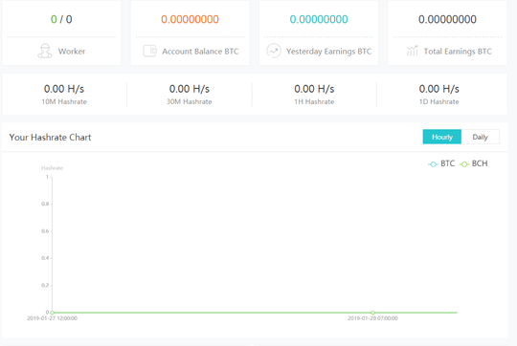This screenshot has width=517, height=346.
Task: Select the 1H Hashrate stat
Action: point(314,95)
